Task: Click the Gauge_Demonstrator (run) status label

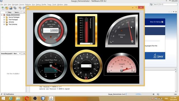Action: pos(117,94)
